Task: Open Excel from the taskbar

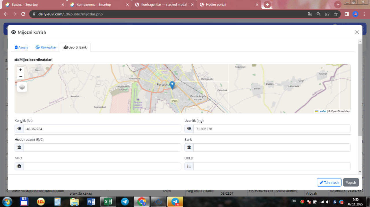Action: click(108, 202)
